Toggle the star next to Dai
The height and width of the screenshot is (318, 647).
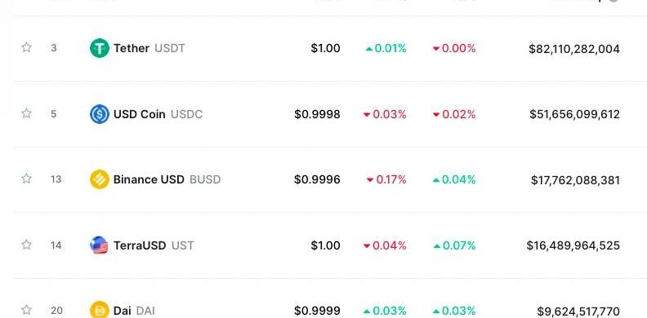[x=26, y=309]
